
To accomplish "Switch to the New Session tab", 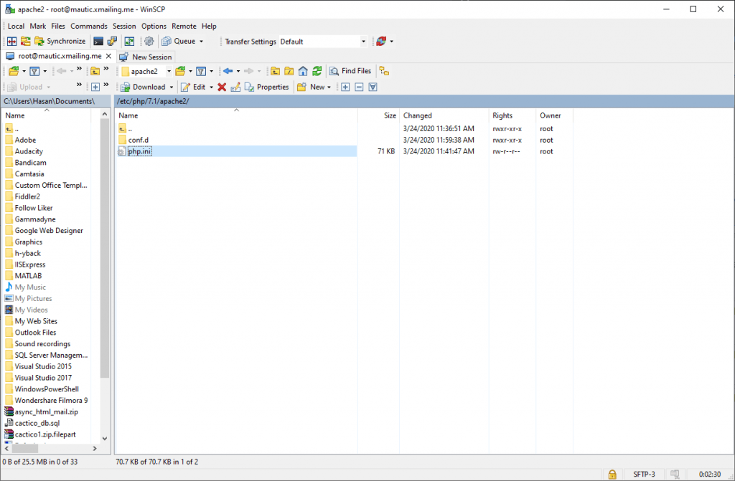I will point(146,56).
